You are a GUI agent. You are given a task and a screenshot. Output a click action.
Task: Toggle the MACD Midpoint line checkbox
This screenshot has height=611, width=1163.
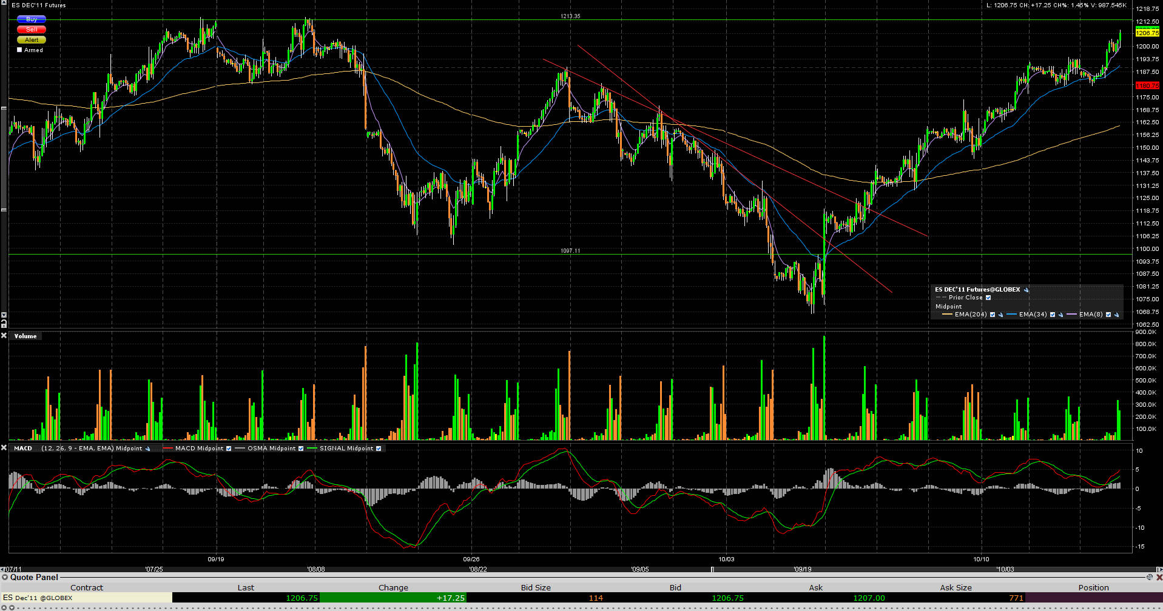[229, 449]
